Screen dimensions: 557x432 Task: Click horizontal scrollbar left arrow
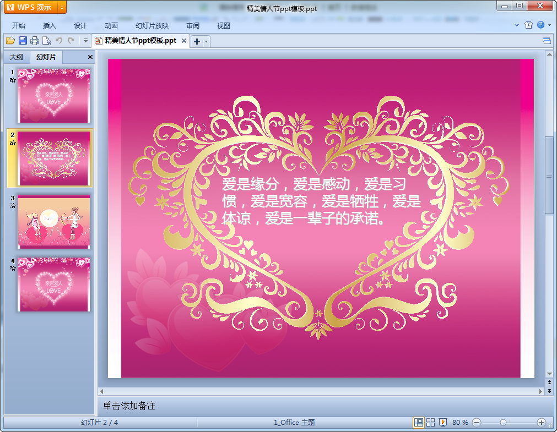[x=101, y=391]
